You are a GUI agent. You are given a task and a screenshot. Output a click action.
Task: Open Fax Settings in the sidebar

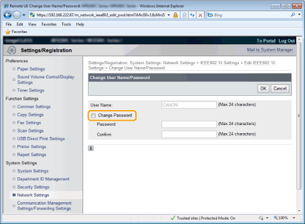coord(29,123)
